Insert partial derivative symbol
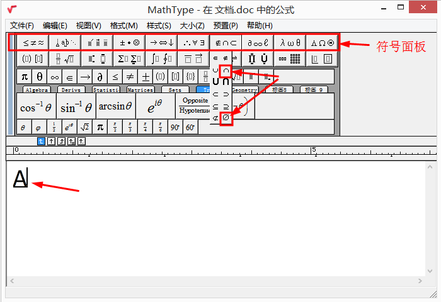Image resolution: width=441 pixels, height=302 pixels. tap(100, 76)
